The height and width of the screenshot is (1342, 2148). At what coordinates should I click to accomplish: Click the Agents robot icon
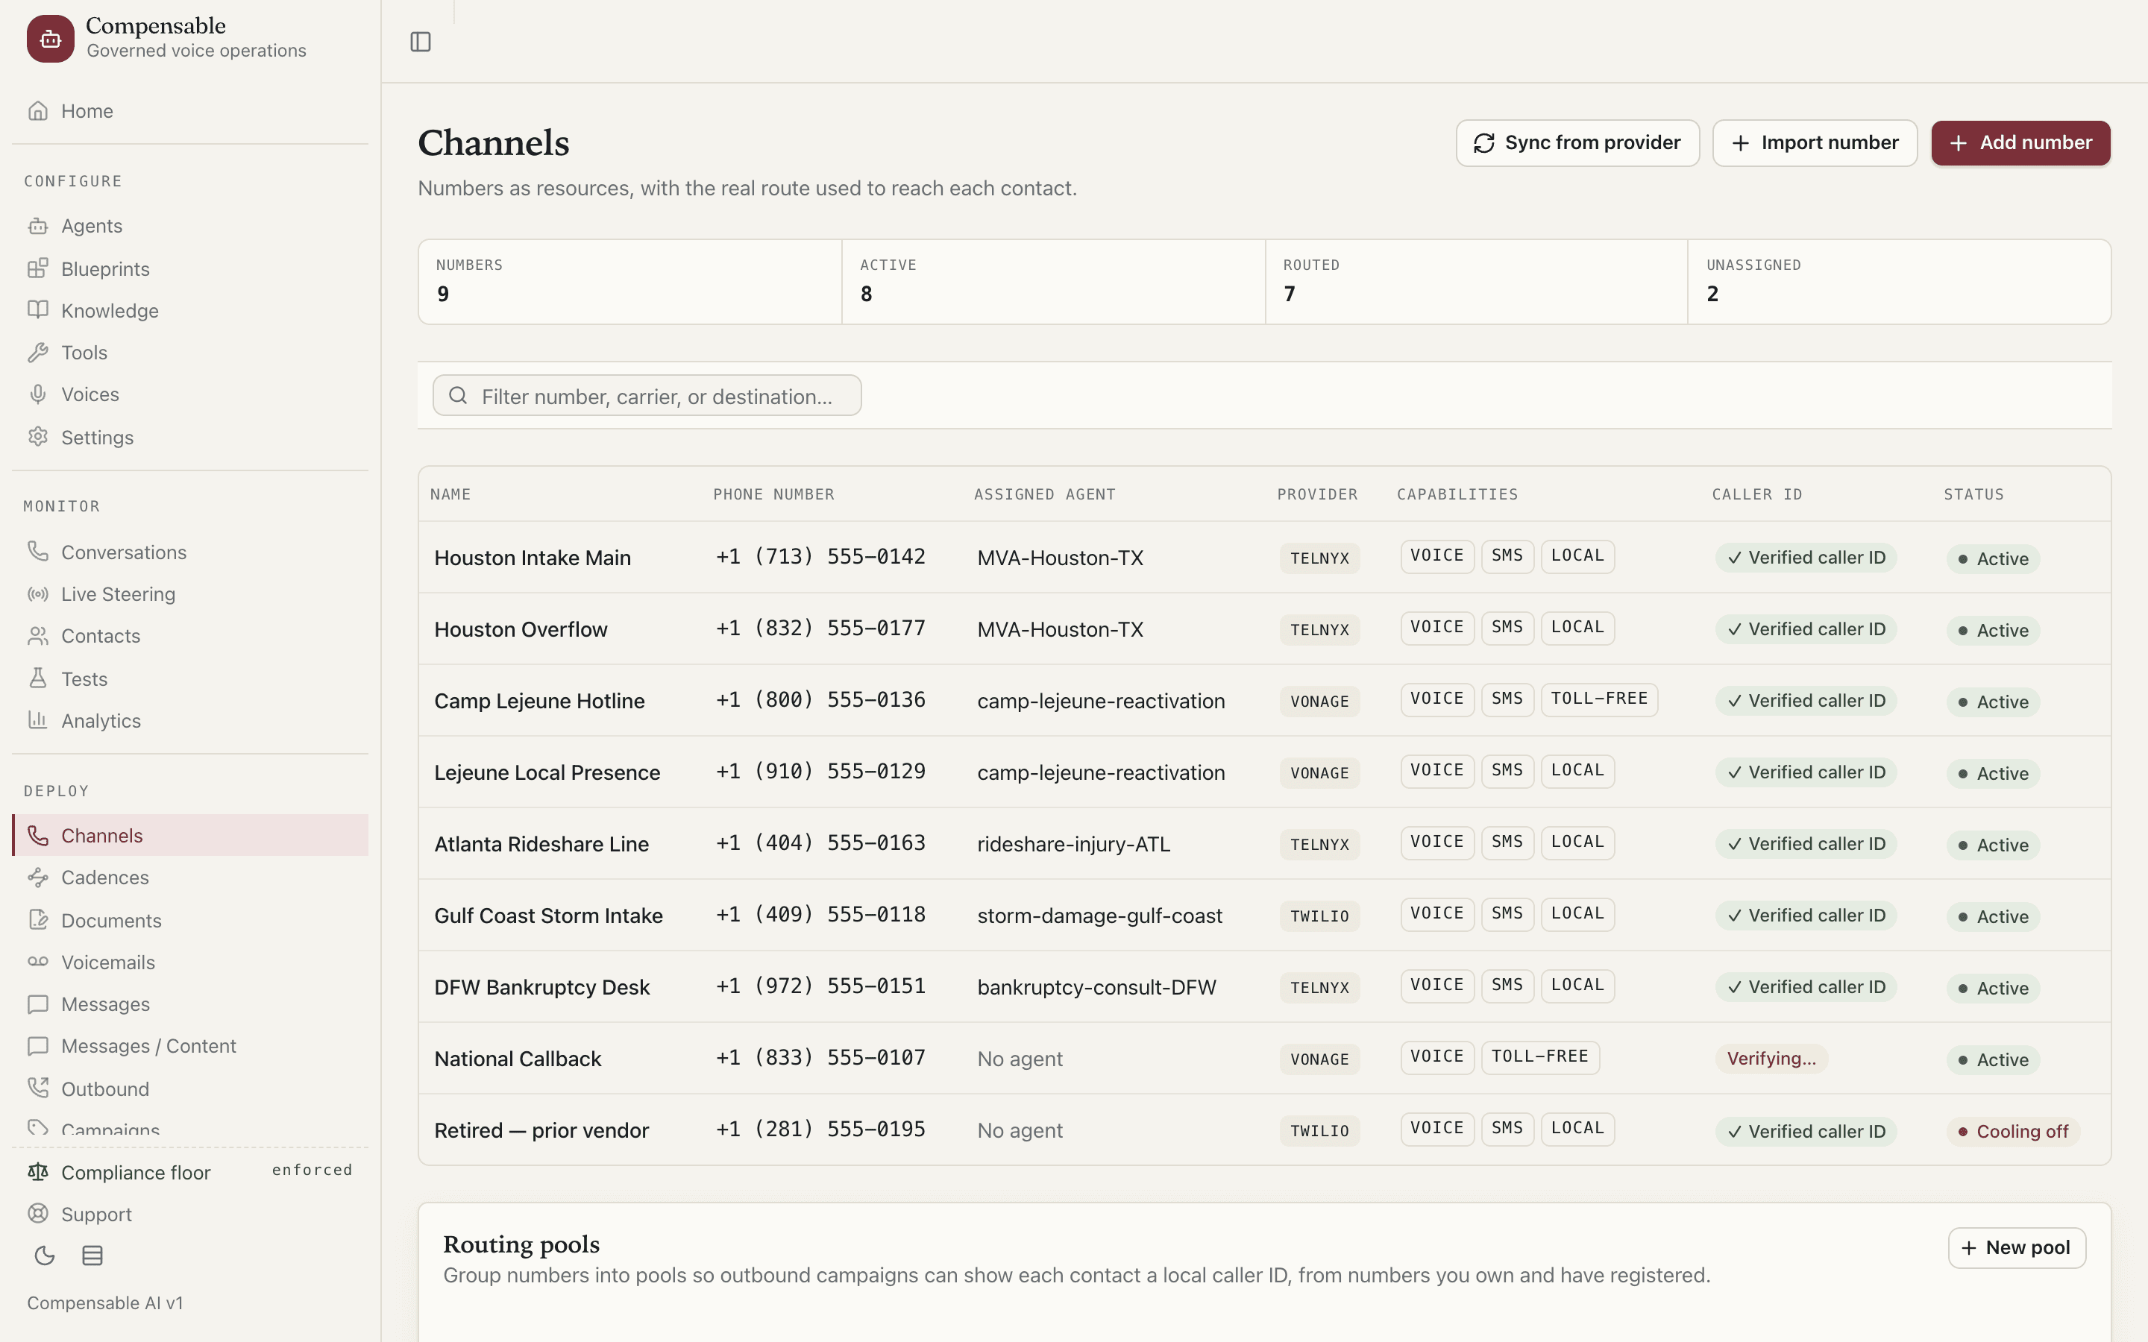(x=37, y=225)
